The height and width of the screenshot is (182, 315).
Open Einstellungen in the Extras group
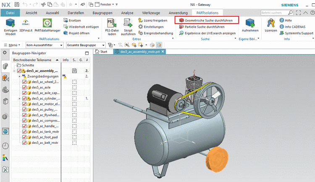[x=151, y=27]
